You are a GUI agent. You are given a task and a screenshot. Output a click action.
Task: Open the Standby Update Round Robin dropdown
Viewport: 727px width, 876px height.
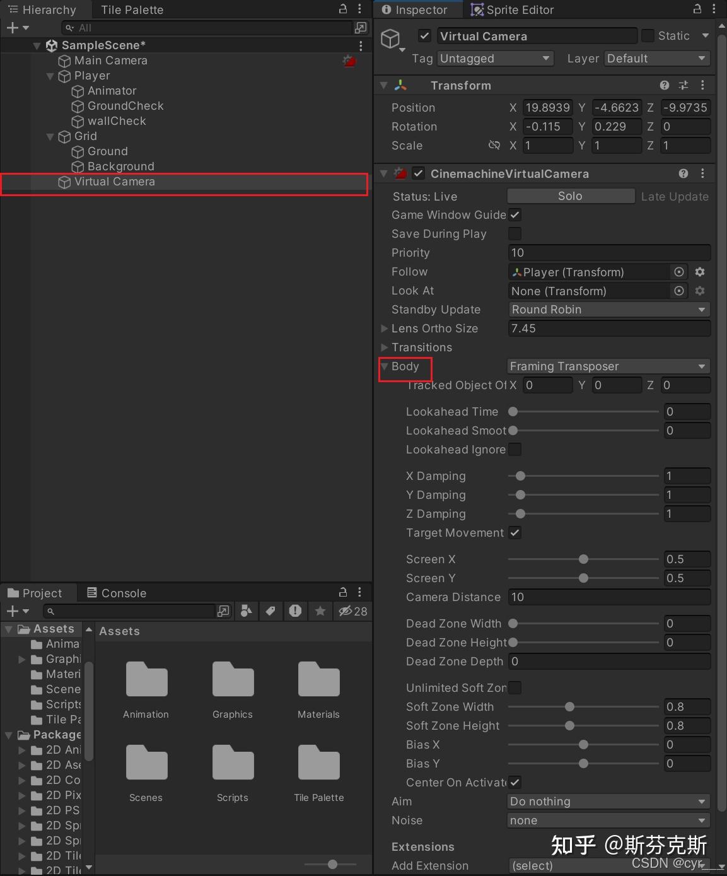(608, 310)
